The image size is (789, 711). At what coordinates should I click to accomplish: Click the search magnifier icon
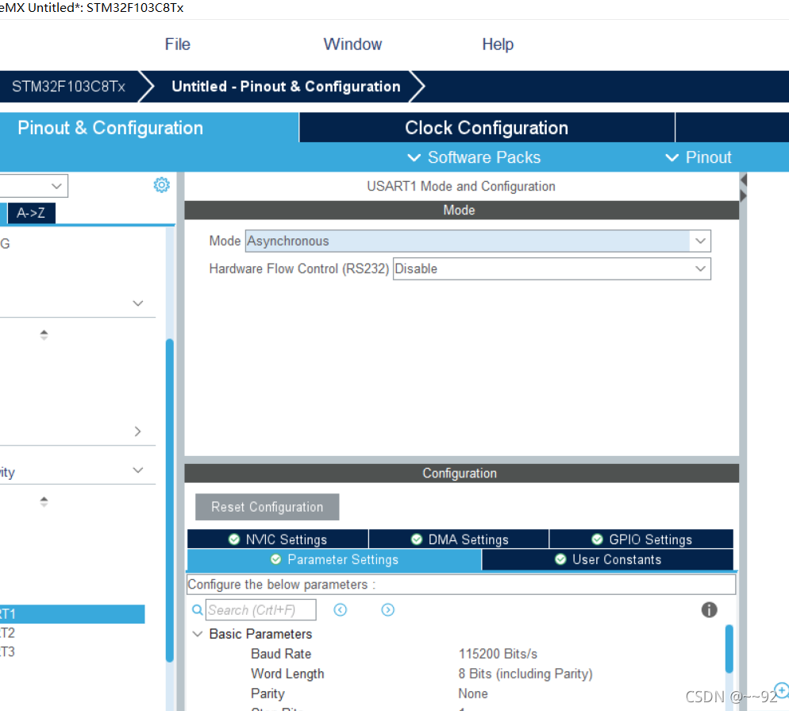[x=198, y=610]
